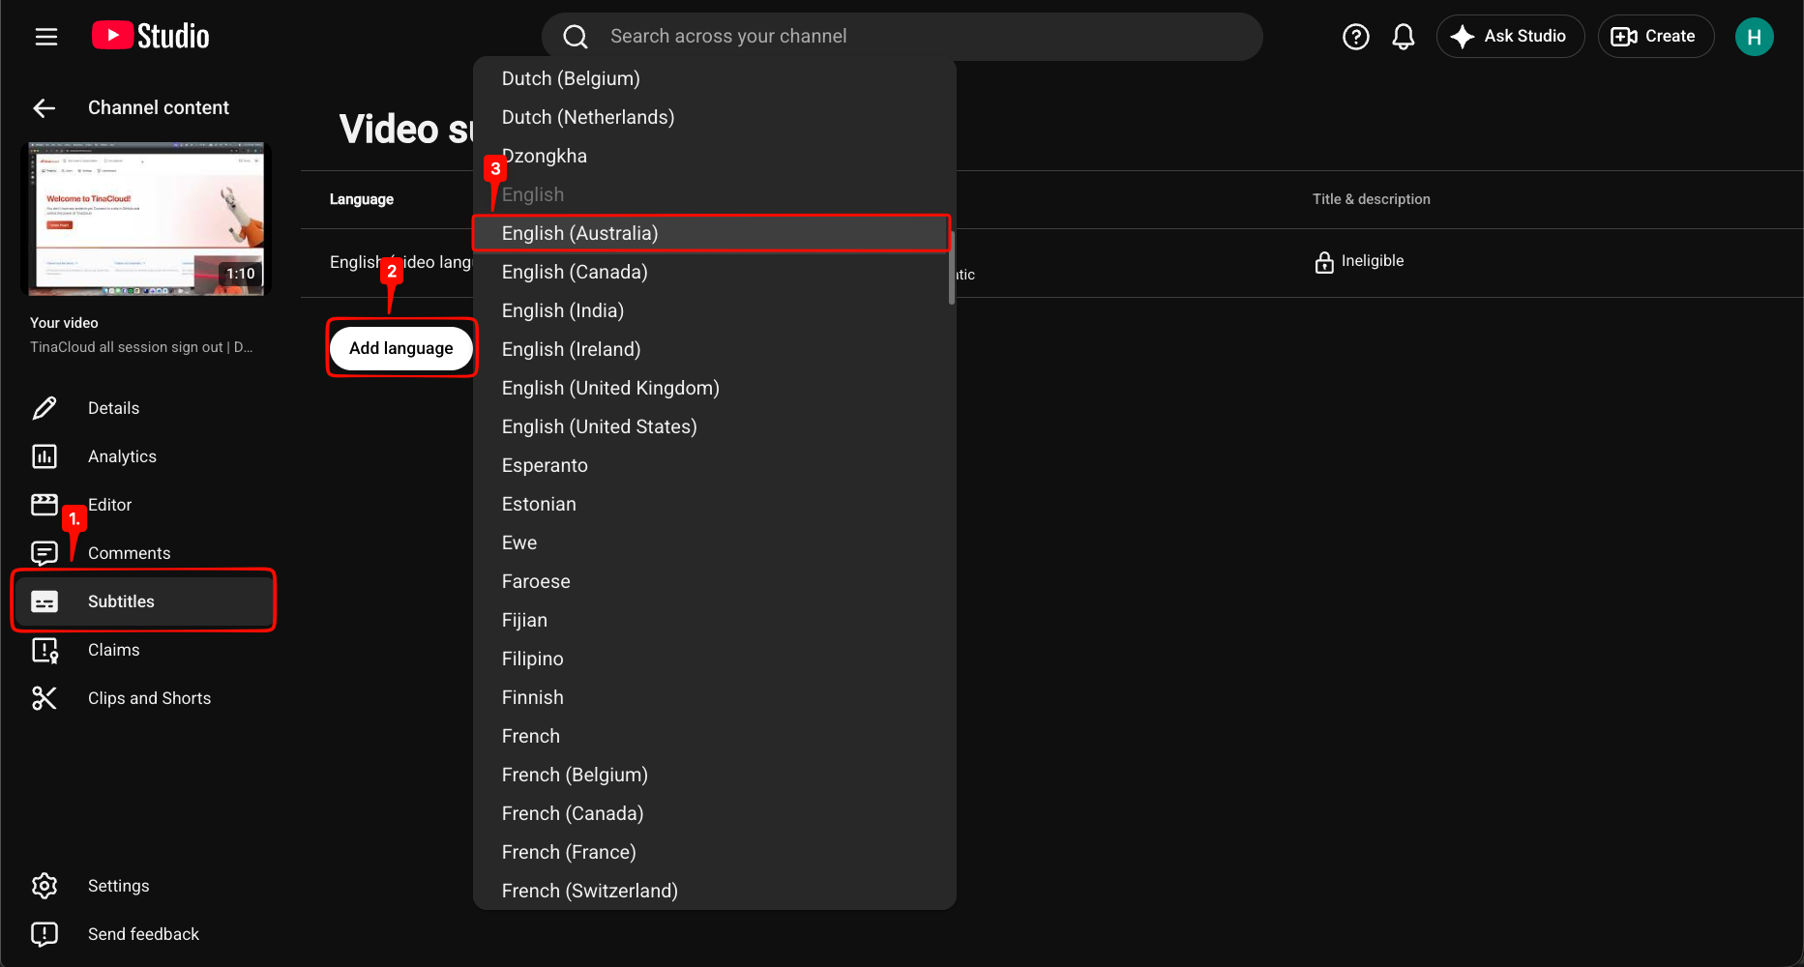Click the Add language button
The height and width of the screenshot is (967, 1804).
click(x=401, y=348)
